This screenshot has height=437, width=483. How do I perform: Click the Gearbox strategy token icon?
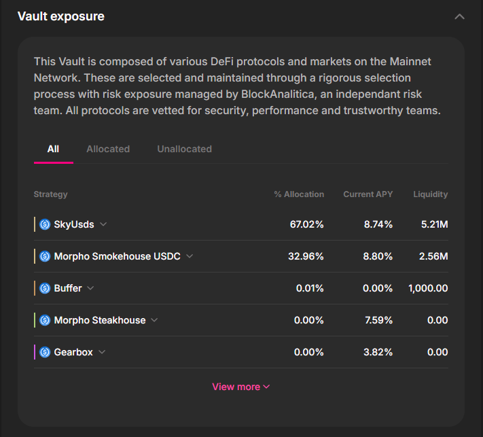45,352
